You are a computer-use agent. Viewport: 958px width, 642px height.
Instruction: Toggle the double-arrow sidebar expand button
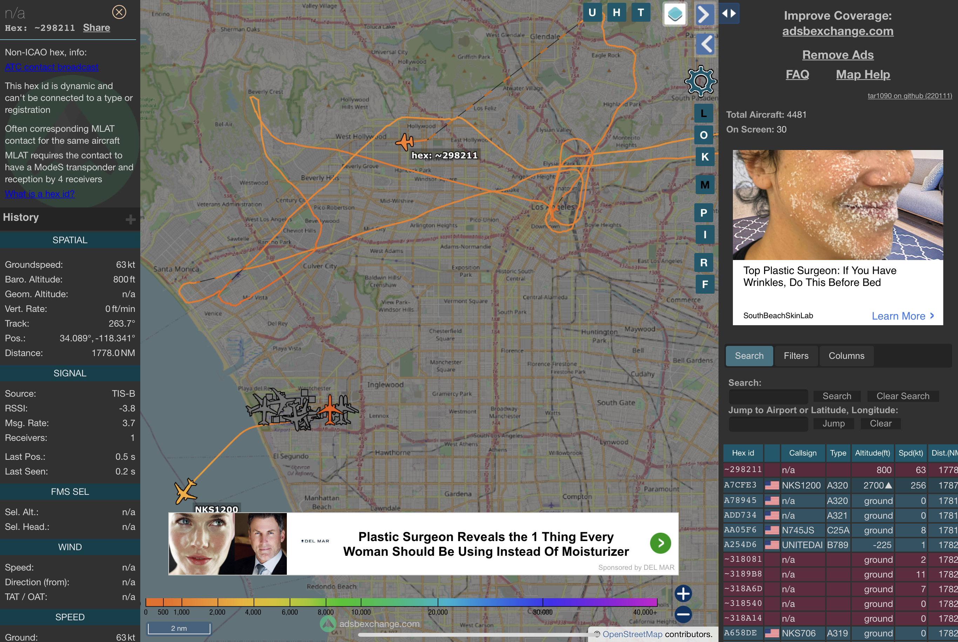coord(729,13)
